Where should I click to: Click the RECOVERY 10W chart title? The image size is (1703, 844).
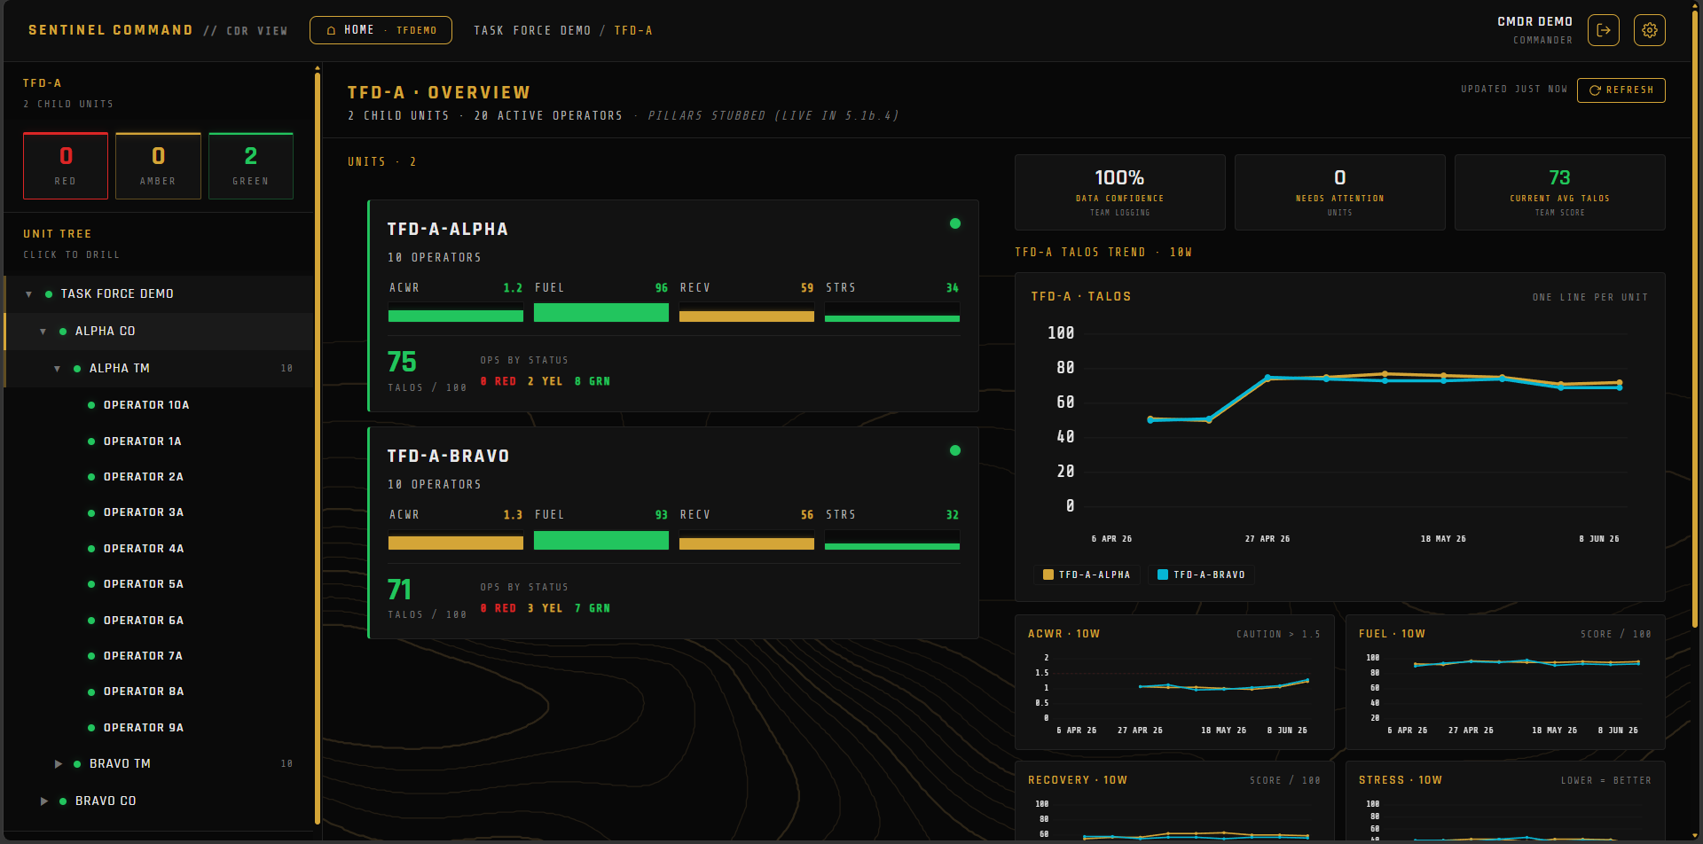click(x=1078, y=780)
